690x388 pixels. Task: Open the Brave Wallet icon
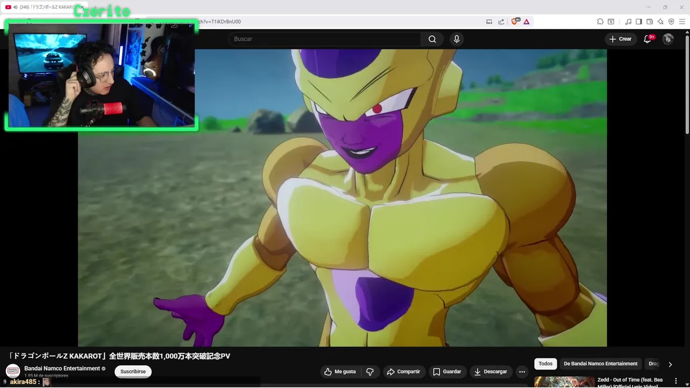click(650, 22)
